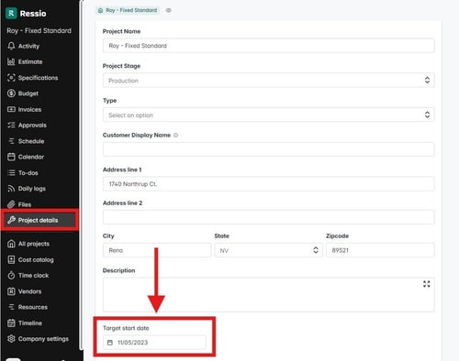This screenshot has width=459, height=361.
Task: Click the empty Address line 2 field
Action: pyautogui.click(x=268, y=217)
